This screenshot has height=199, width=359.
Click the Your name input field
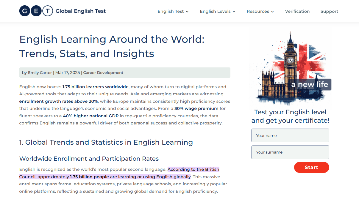click(x=290, y=135)
